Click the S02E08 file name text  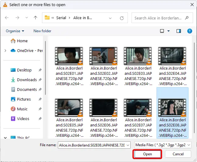[173, 128]
